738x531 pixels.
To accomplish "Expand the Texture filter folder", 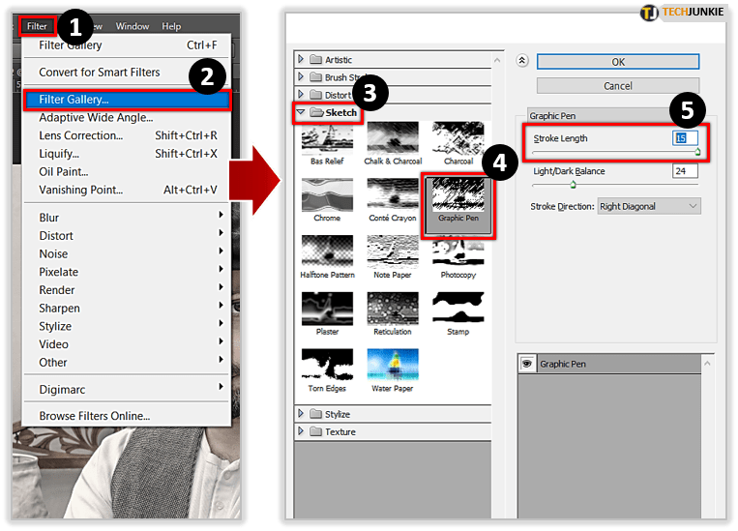I will [x=302, y=431].
